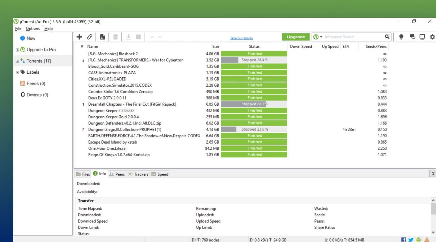Expand the Labels sidebar section
436x242 pixels.
click(x=17, y=72)
